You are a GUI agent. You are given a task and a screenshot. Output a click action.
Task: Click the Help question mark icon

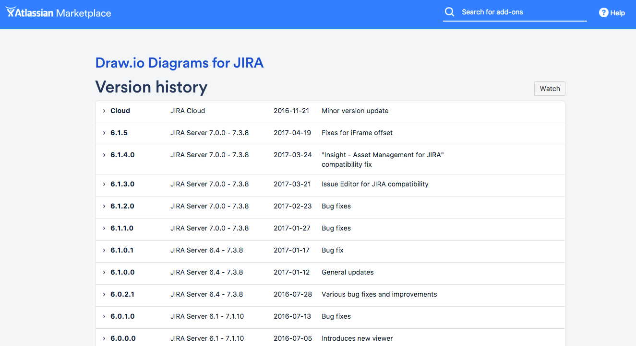[603, 13]
